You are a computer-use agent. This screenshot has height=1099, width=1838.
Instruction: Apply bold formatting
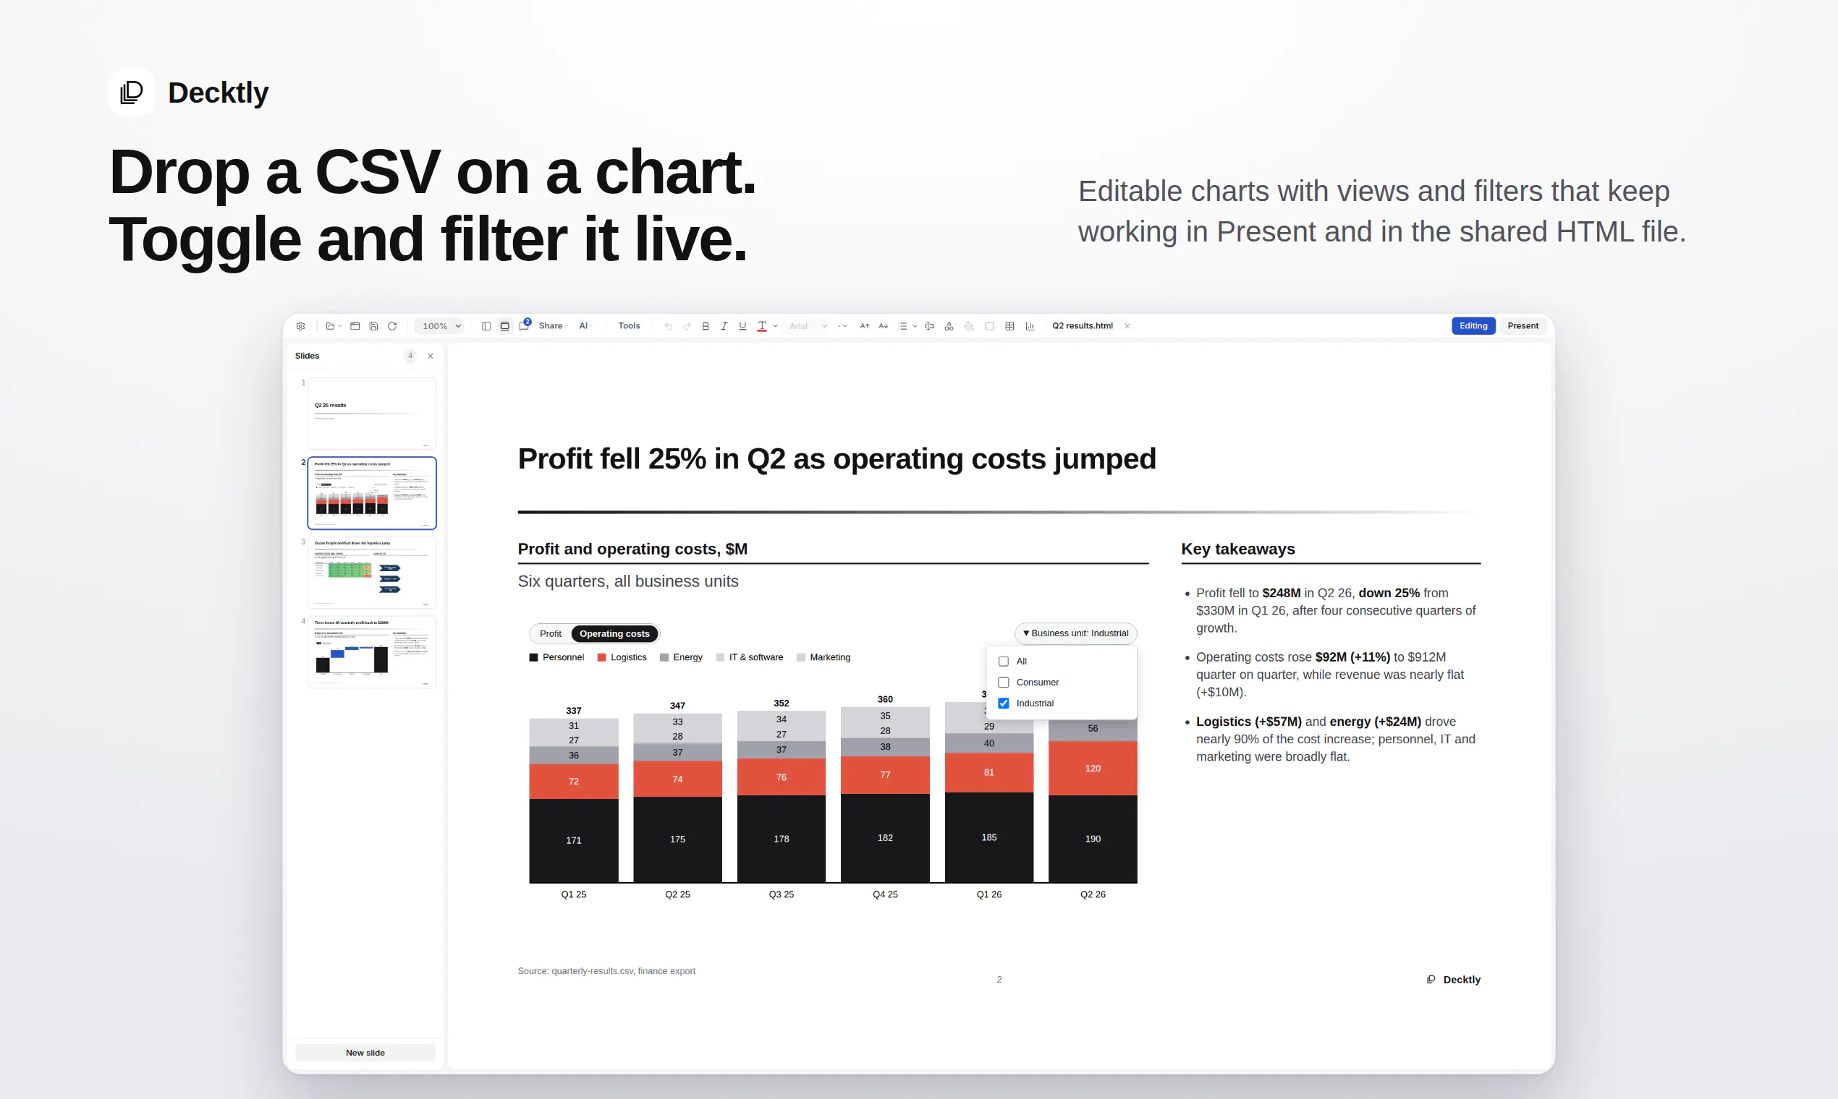coord(706,326)
